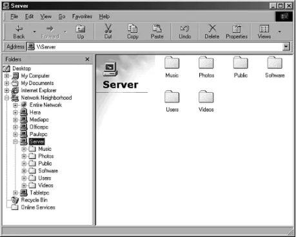Image resolution: width=296 pixels, height=237 pixels.
Task: Open the Favorites menu
Action: 82,17
